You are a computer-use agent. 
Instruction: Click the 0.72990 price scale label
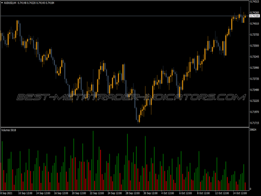click(255, 68)
